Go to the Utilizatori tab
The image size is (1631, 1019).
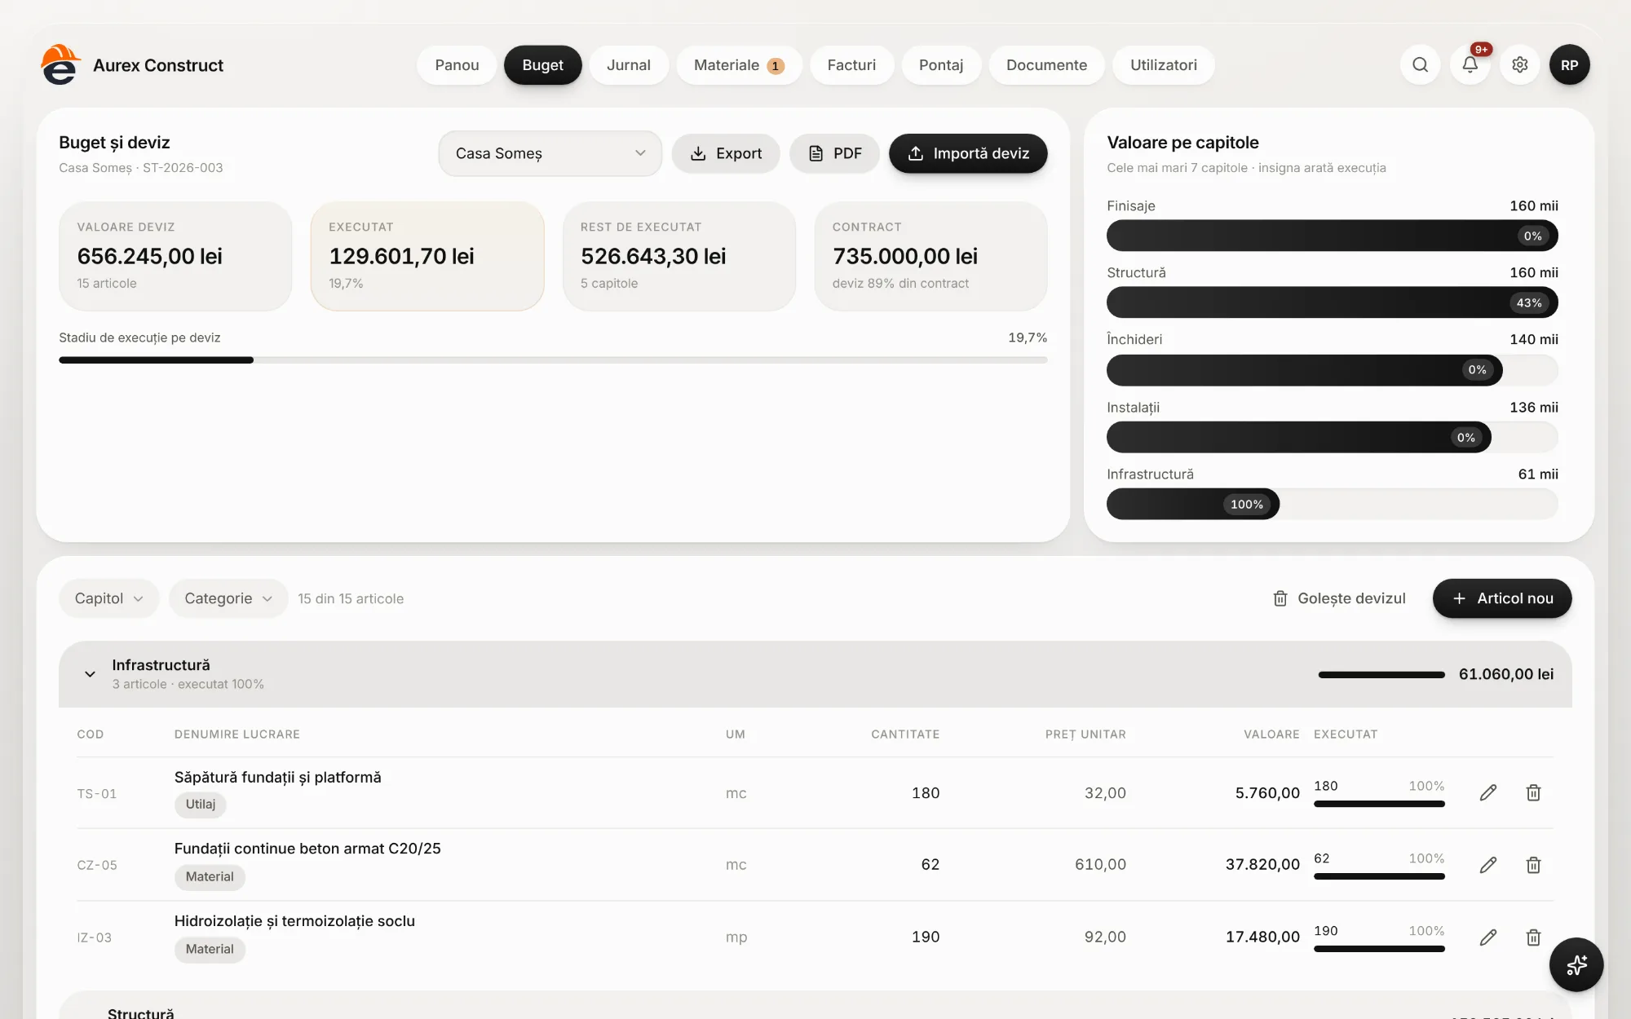point(1164,65)
